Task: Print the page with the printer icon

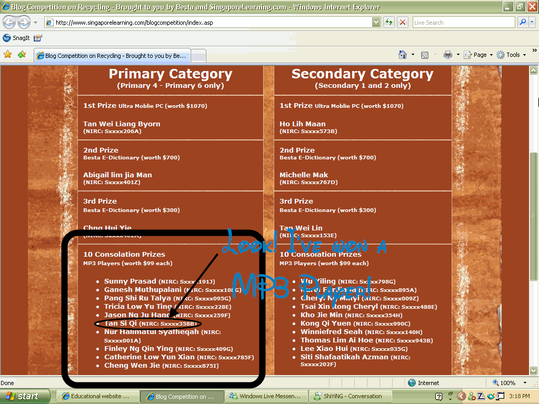Action: pyautogui.click(x=447, y=55)
